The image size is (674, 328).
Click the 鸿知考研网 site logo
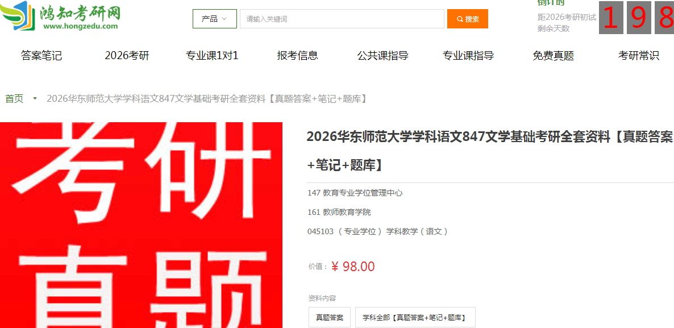(x=60, y=16)
